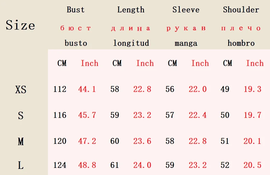Select the Bust column header

coord(76,10)
